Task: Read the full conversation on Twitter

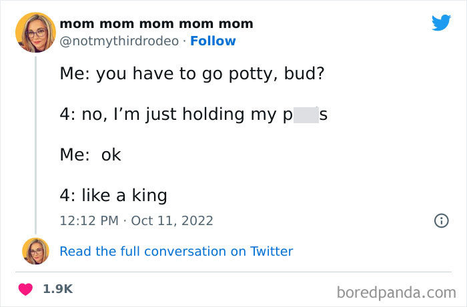Action: pos(176,251)
